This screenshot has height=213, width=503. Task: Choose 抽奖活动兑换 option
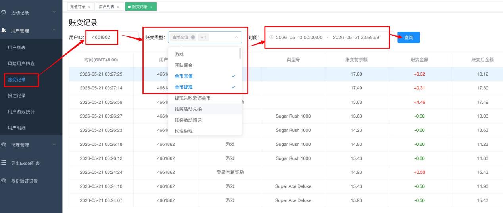click(x=205, y=109)
